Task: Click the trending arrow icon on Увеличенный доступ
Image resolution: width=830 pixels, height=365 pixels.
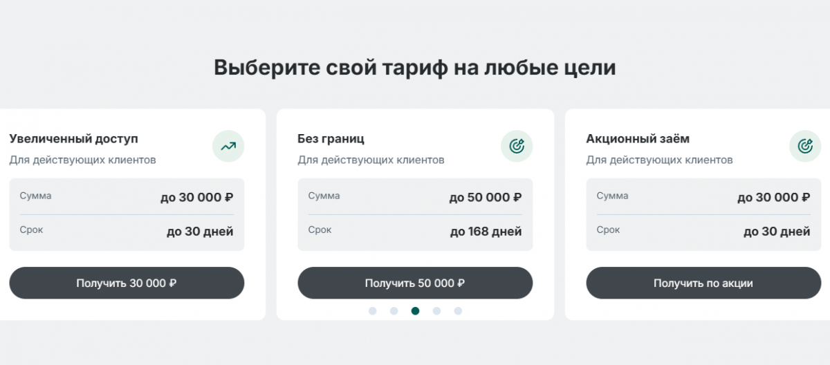Action: [228, 146]
